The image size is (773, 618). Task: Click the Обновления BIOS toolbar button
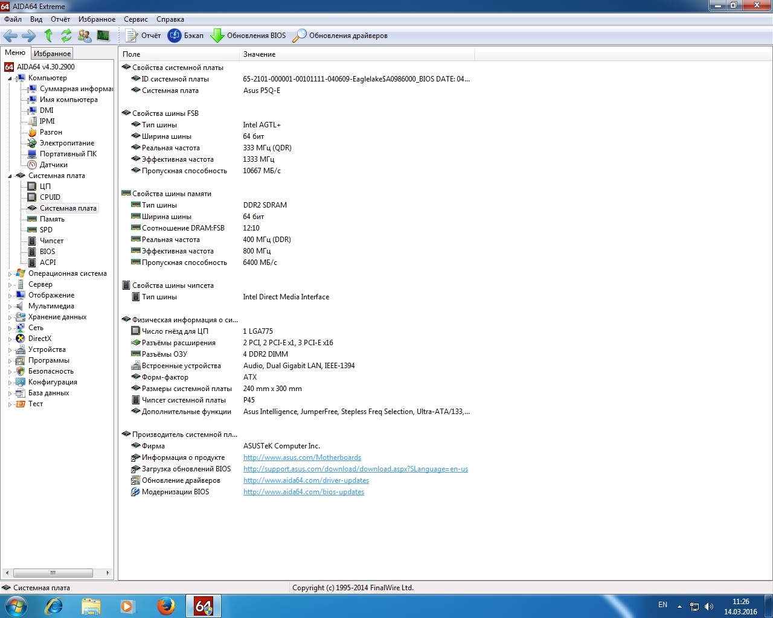click(248, 36)
